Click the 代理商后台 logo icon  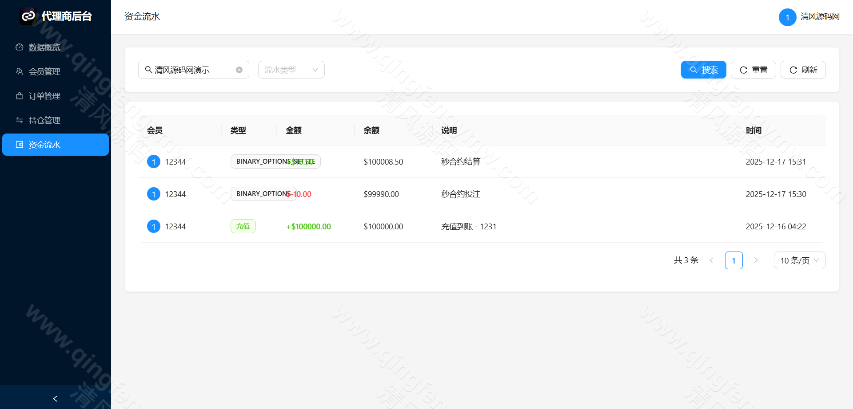tap(28, 16)
